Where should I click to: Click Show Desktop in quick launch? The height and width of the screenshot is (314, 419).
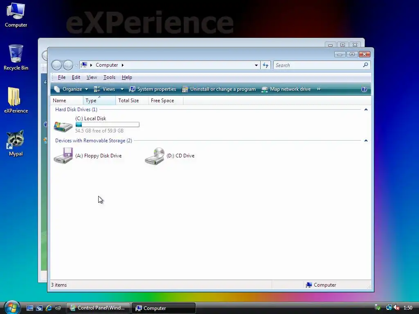pos(29,308)
